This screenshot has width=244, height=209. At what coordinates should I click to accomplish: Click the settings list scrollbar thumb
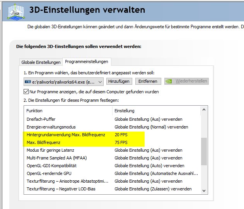204,151
